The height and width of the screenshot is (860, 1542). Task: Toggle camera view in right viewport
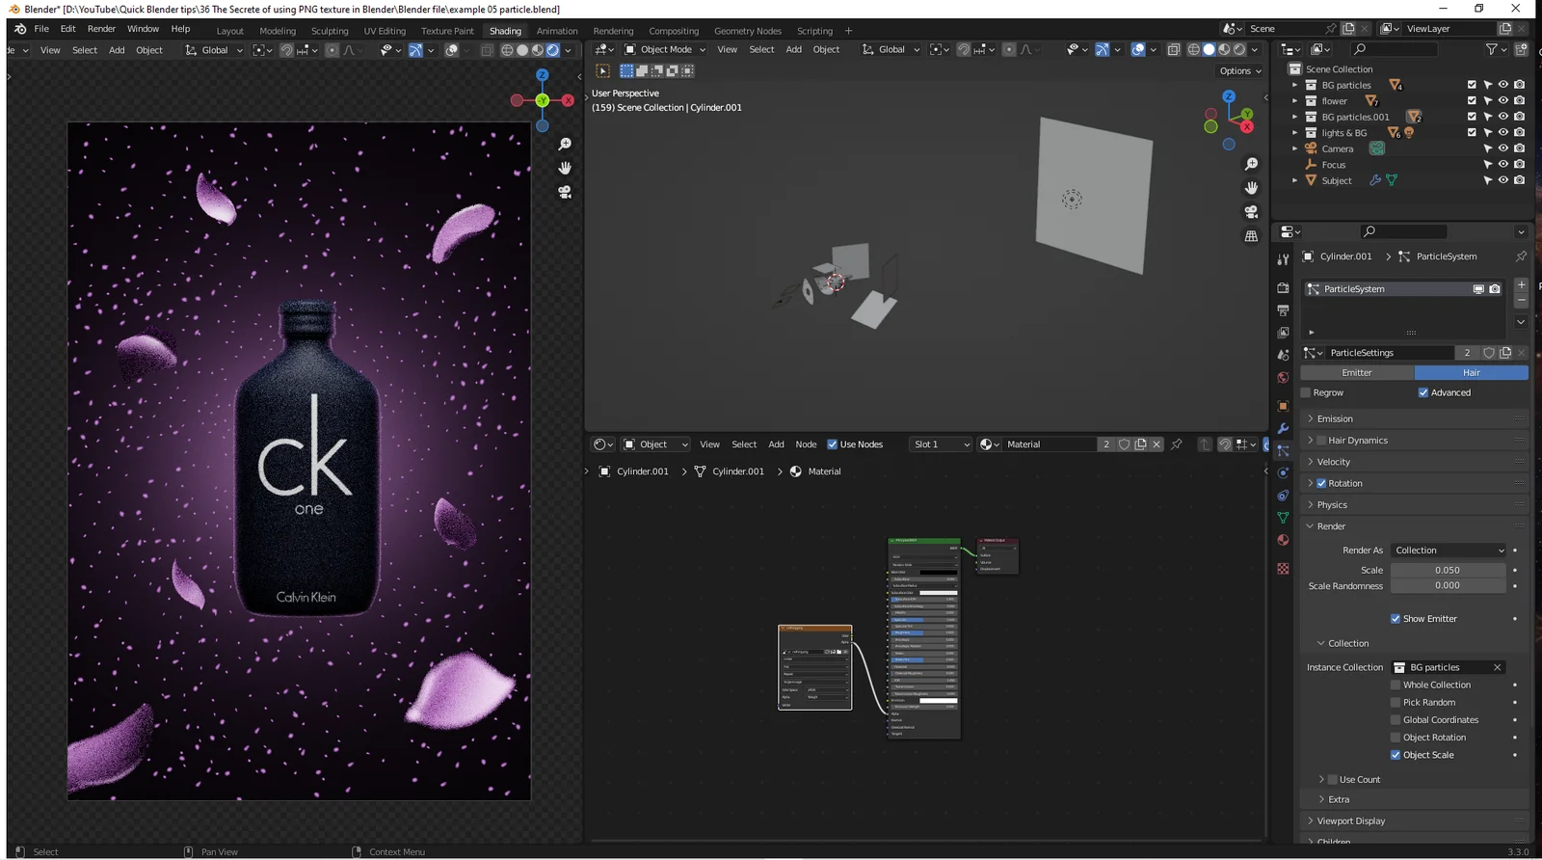coord(1251,212)
